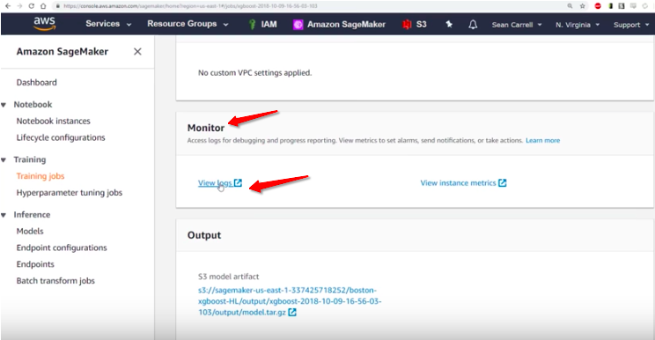Go to the SageMaker Dashboard
The height and width of the screenshot is (340, 655).
click(x=36, y=82)
